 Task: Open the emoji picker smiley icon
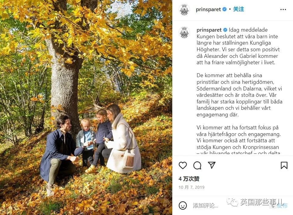coord(182,205)
